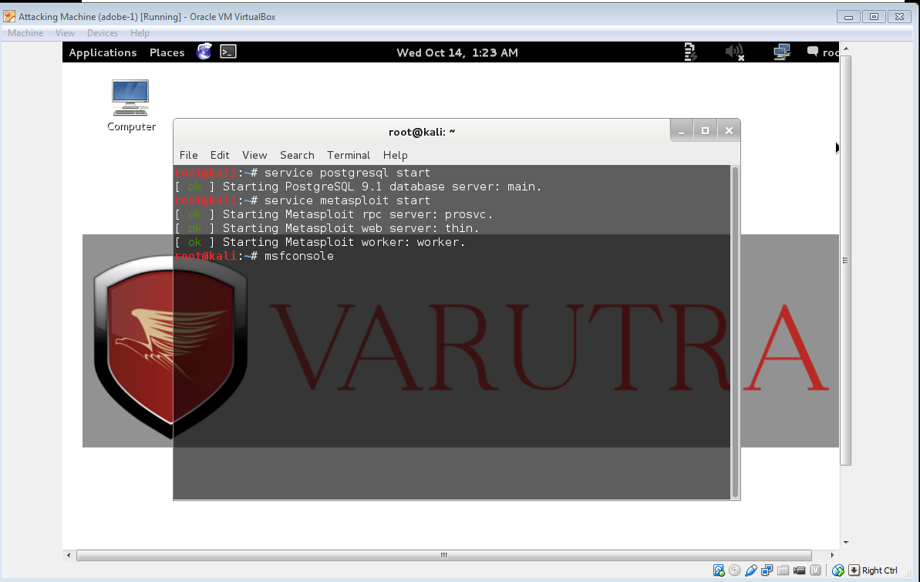
Task: Click the horizontal scrollbar left arrow
Action: pos(69,555)
